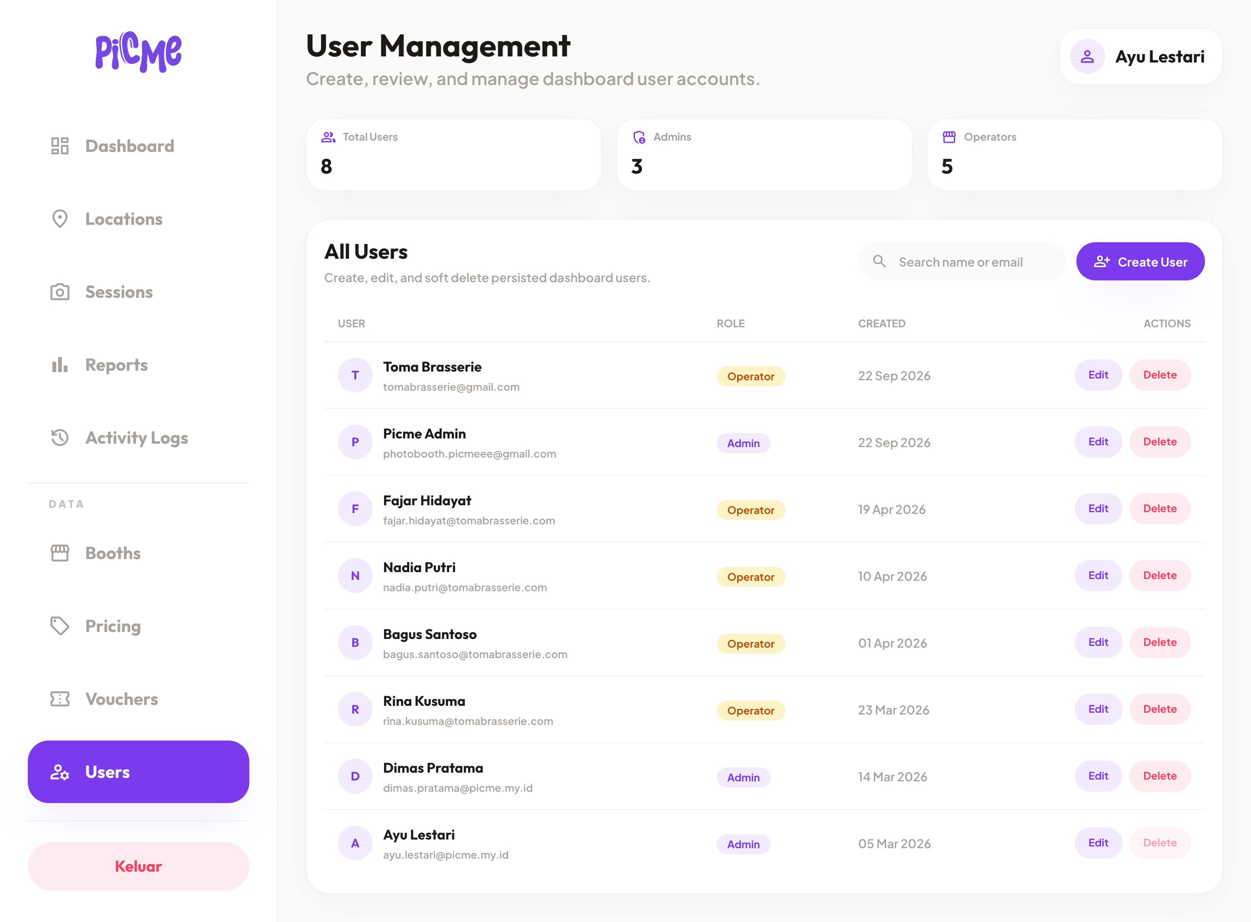
Task: Click the Sessions camera icon
Action: coord(60,292)
